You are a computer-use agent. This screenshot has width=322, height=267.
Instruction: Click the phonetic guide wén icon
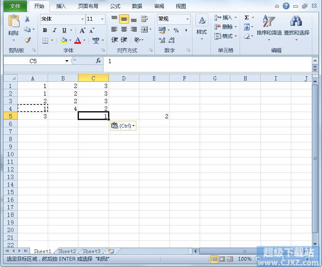pyautogui.click(x=96, y=40)
